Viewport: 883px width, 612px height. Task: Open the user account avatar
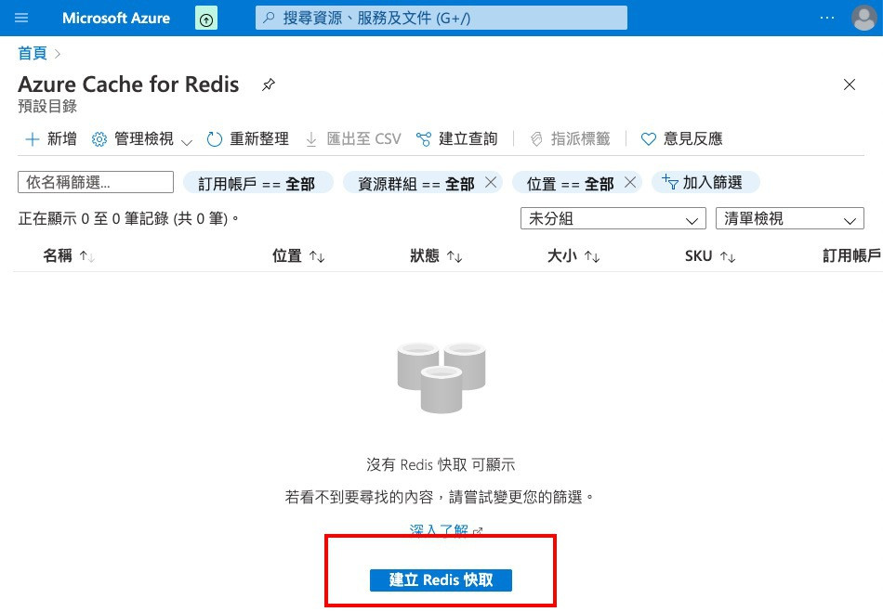point(863,18)
